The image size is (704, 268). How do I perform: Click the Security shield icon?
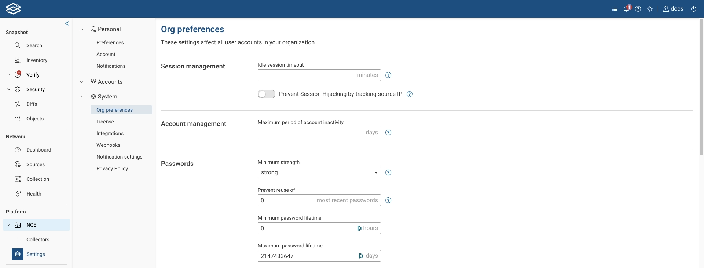[18, 89]
